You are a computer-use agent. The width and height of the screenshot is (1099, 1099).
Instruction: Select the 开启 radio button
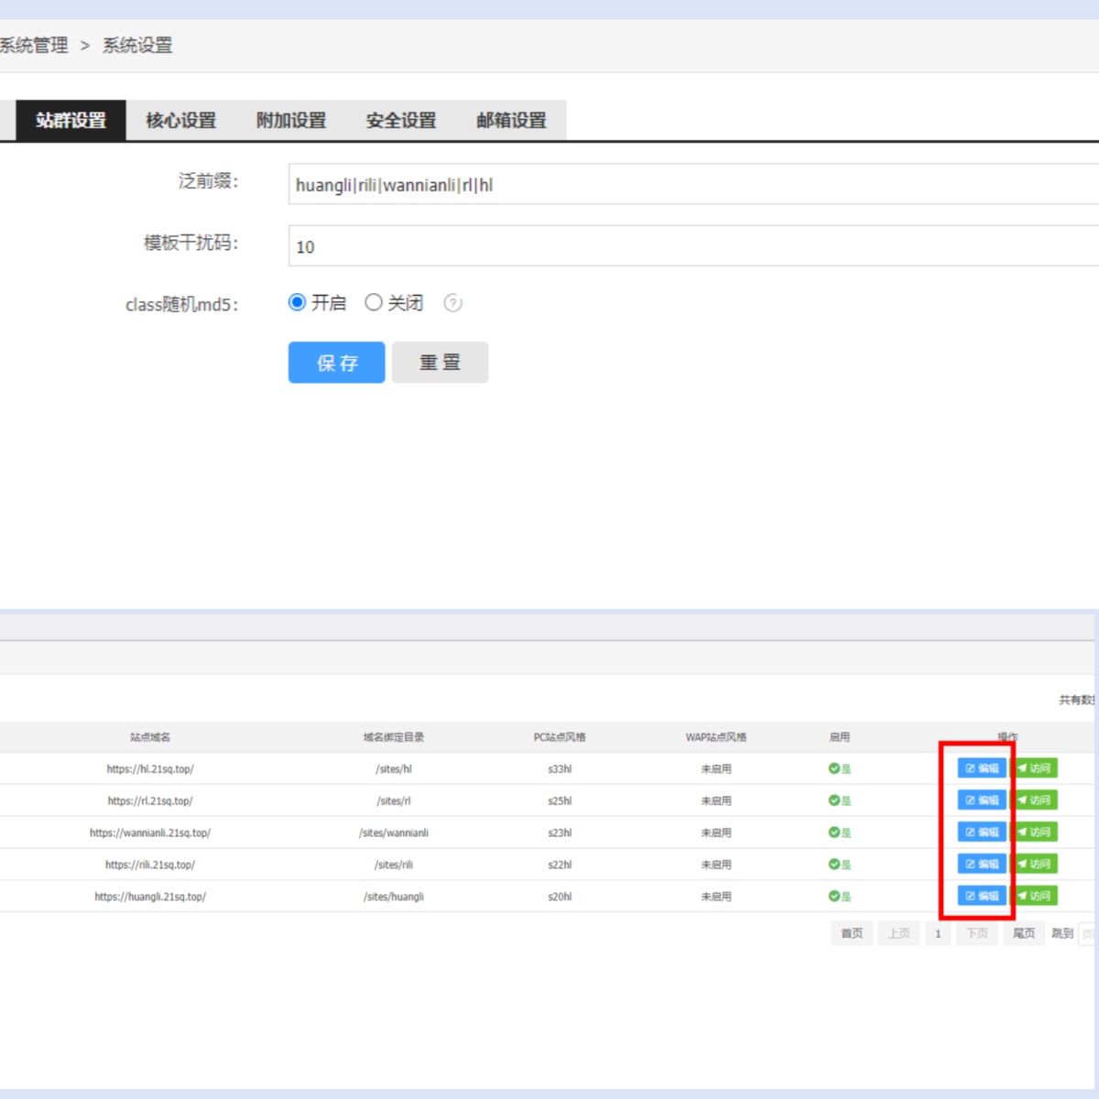(x=297, y=302)
